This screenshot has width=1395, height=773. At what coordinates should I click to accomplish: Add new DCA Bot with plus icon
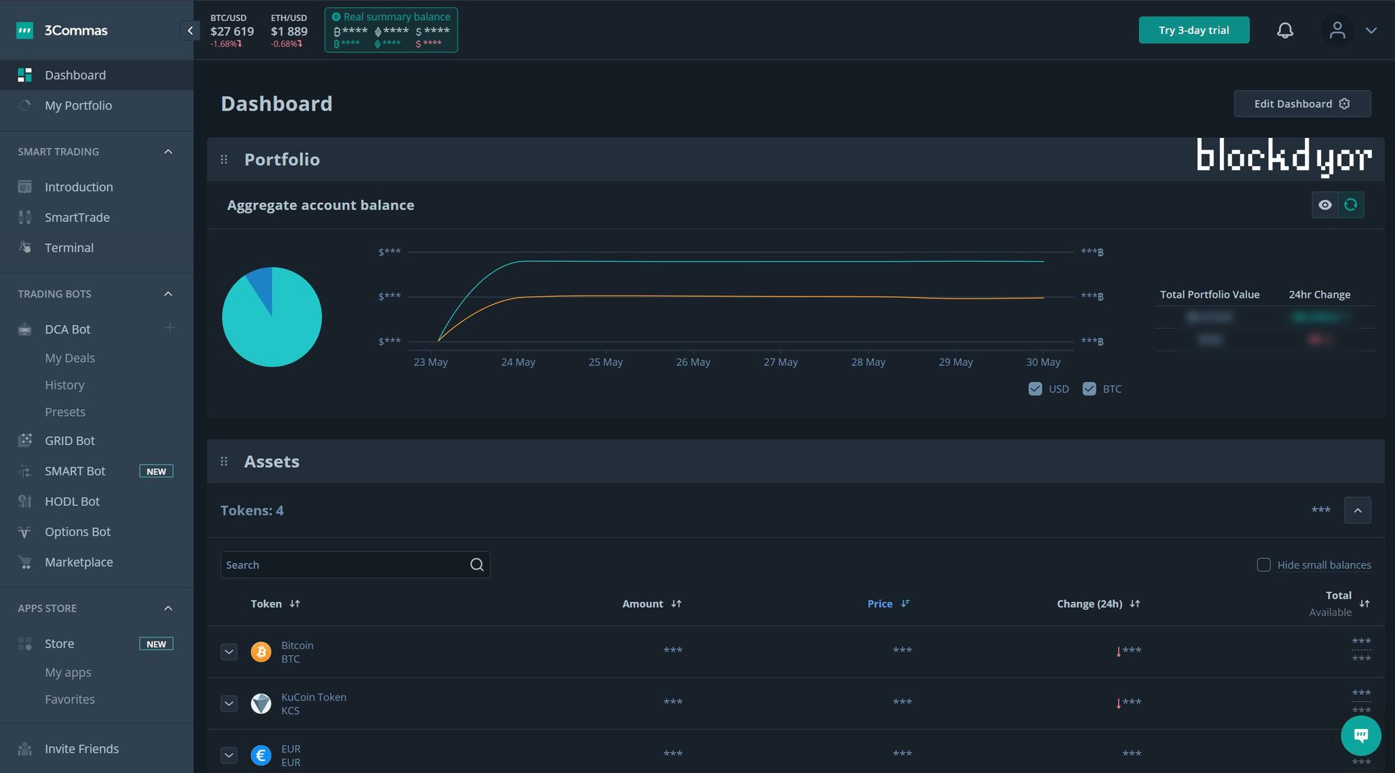click(x=169, y=328)
